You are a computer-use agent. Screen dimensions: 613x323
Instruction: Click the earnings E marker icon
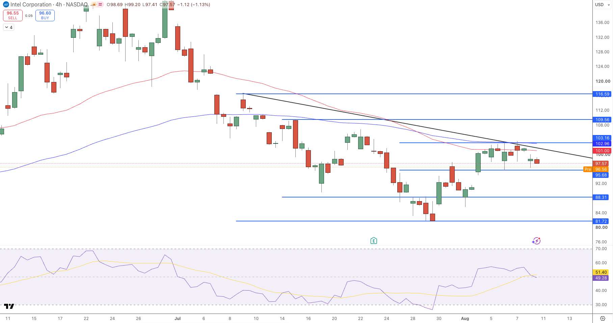[373, 241]
